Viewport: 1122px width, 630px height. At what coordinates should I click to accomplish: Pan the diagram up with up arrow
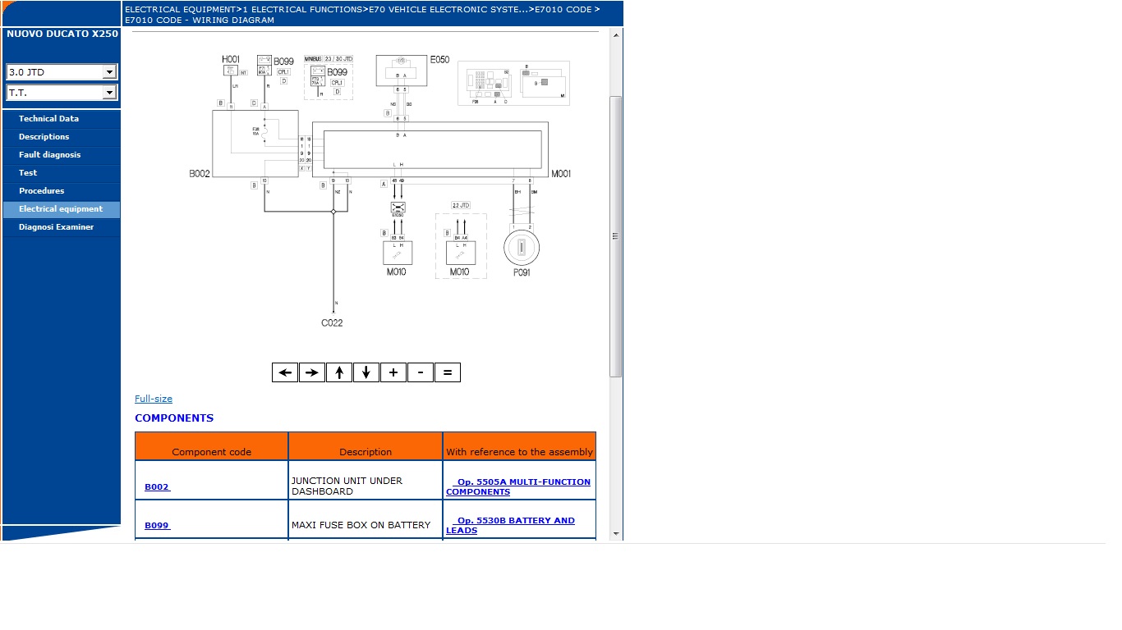point(339,372)
